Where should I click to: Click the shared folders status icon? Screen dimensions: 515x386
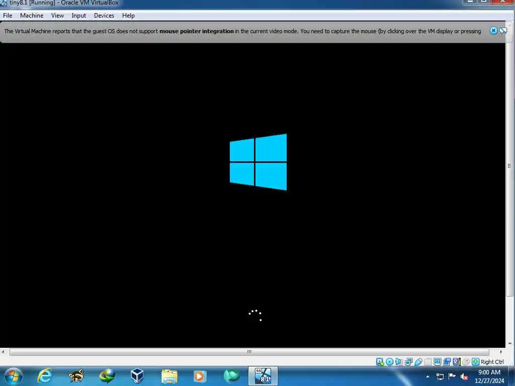(427, 362)
